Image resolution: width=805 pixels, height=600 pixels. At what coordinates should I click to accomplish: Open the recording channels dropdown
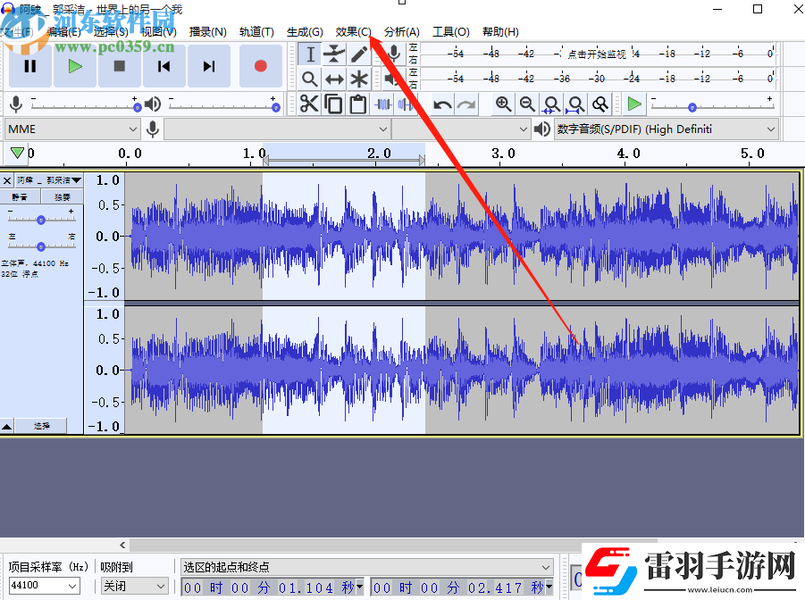tap(460, 129)
